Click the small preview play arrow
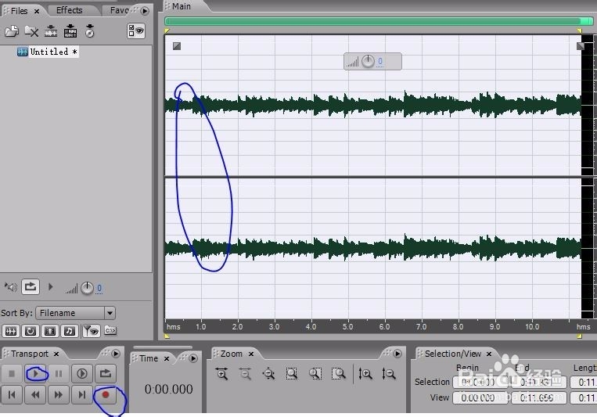Image resolution: width=597 pixels, height=417 pixels. (51, 286)
